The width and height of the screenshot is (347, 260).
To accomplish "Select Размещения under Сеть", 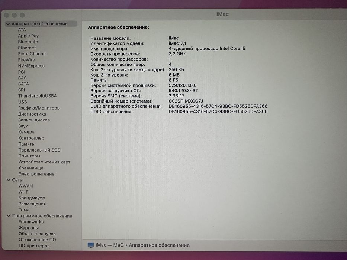I will [32, 204].
